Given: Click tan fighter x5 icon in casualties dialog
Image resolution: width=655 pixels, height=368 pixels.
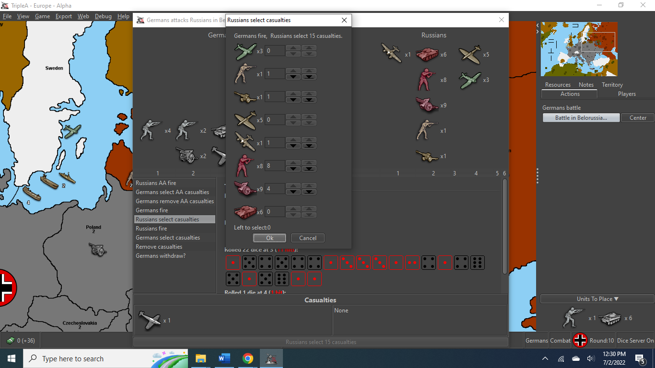Looking at the screenshot, I should click(245, 120).
